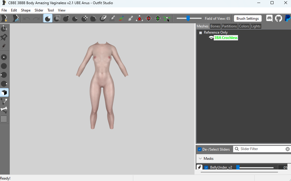Uncheck the De-/Select Sliders checkbox
The width and height of the screenshot is (291, 181).
tap(200, 149)
